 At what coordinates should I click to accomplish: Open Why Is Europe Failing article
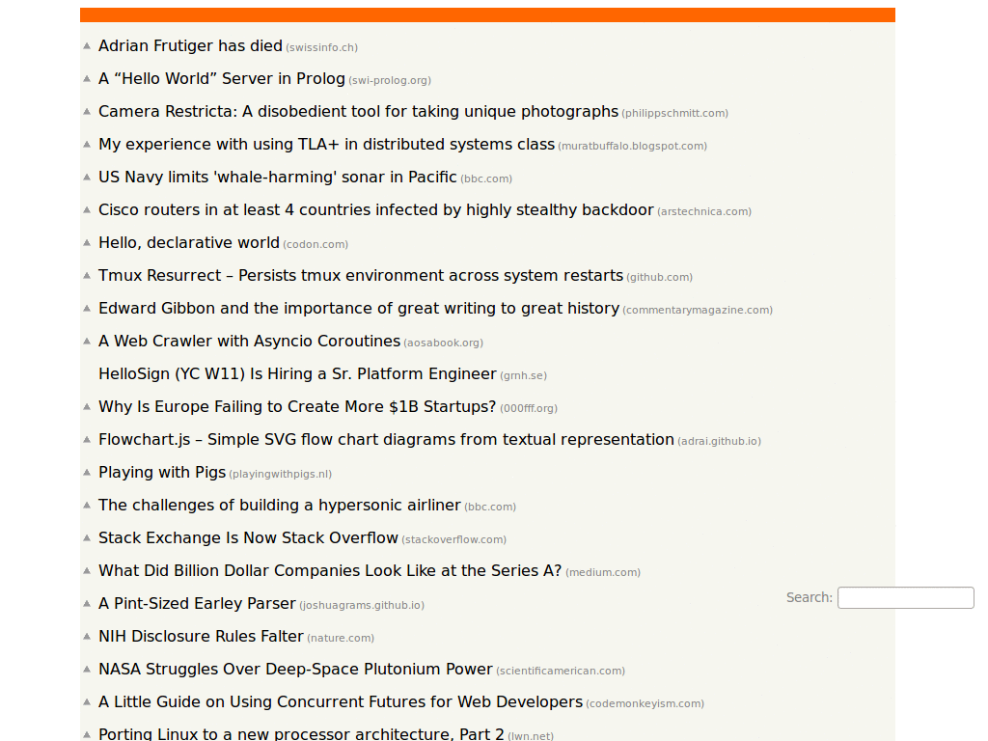tap(297, 406)
